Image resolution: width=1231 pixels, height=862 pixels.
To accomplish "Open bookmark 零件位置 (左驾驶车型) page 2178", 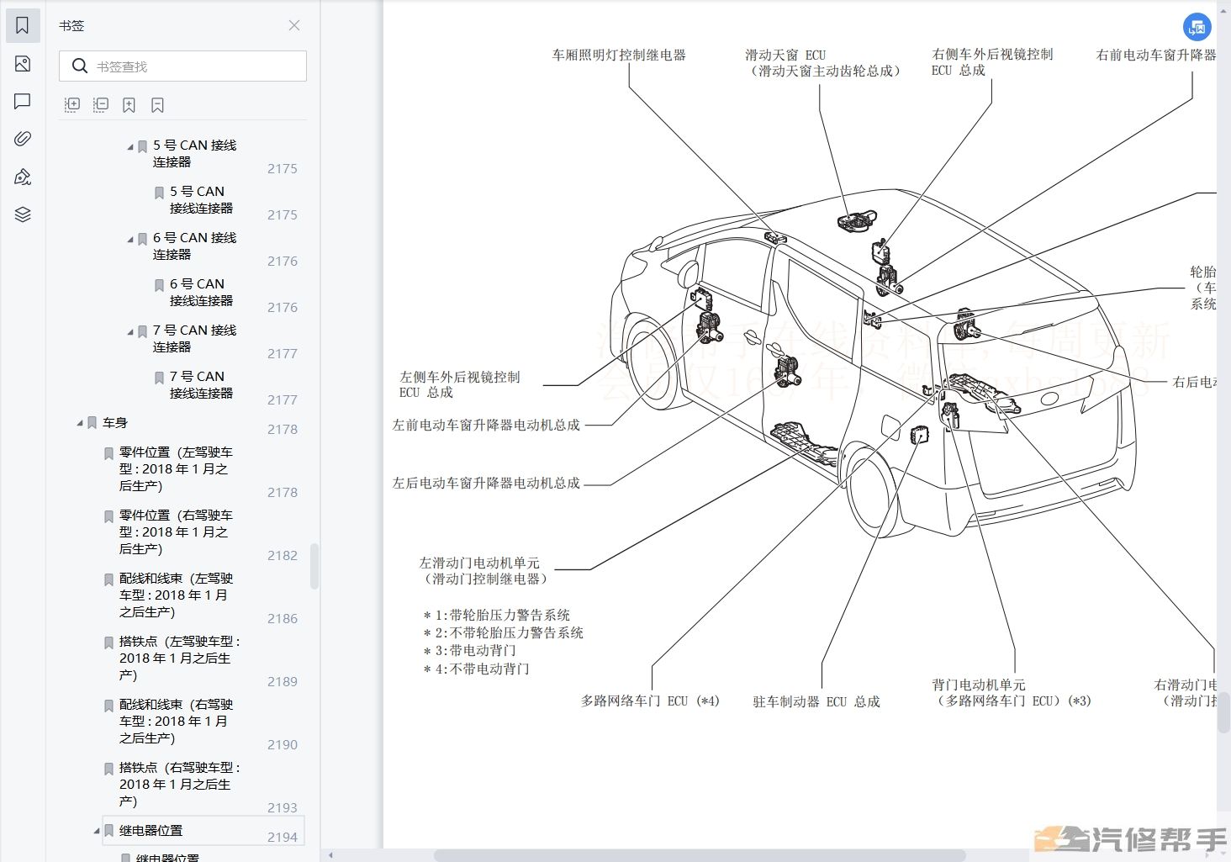I will pos(175,468).
